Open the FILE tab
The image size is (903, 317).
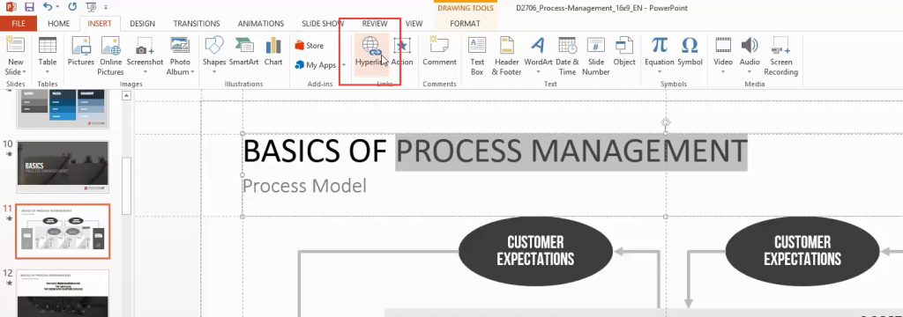point(19,24)
